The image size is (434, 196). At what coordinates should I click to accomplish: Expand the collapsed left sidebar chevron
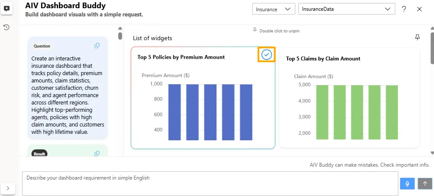(x=8, y=188)
